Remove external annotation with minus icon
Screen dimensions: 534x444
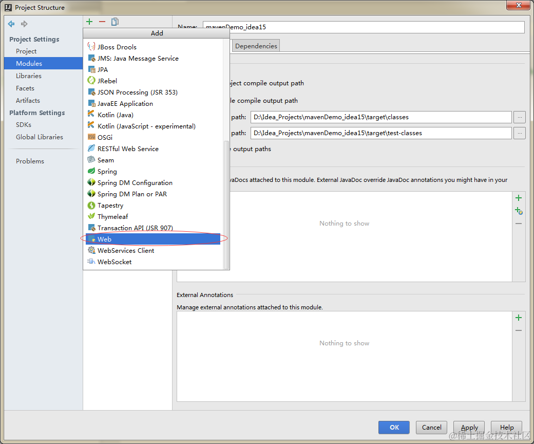coord(519,330)
